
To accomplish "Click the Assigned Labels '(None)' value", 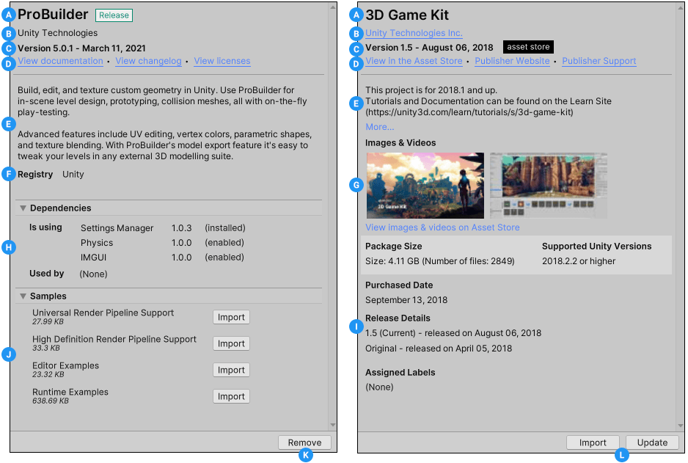I will point(379,387).
